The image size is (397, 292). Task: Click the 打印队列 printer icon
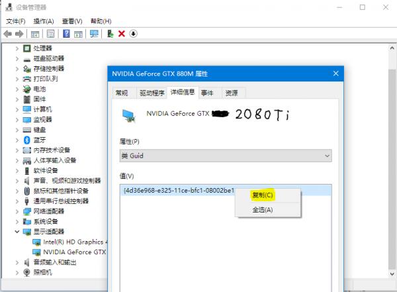(x=27, y=79)
